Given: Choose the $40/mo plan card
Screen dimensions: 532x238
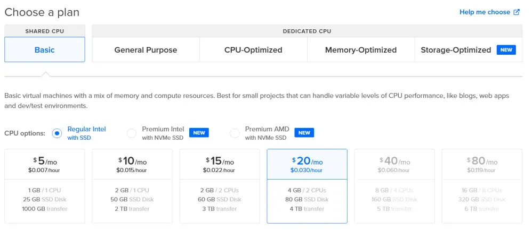Looking at the screenshot, I should pyautogui.click(x=394, y=186).
